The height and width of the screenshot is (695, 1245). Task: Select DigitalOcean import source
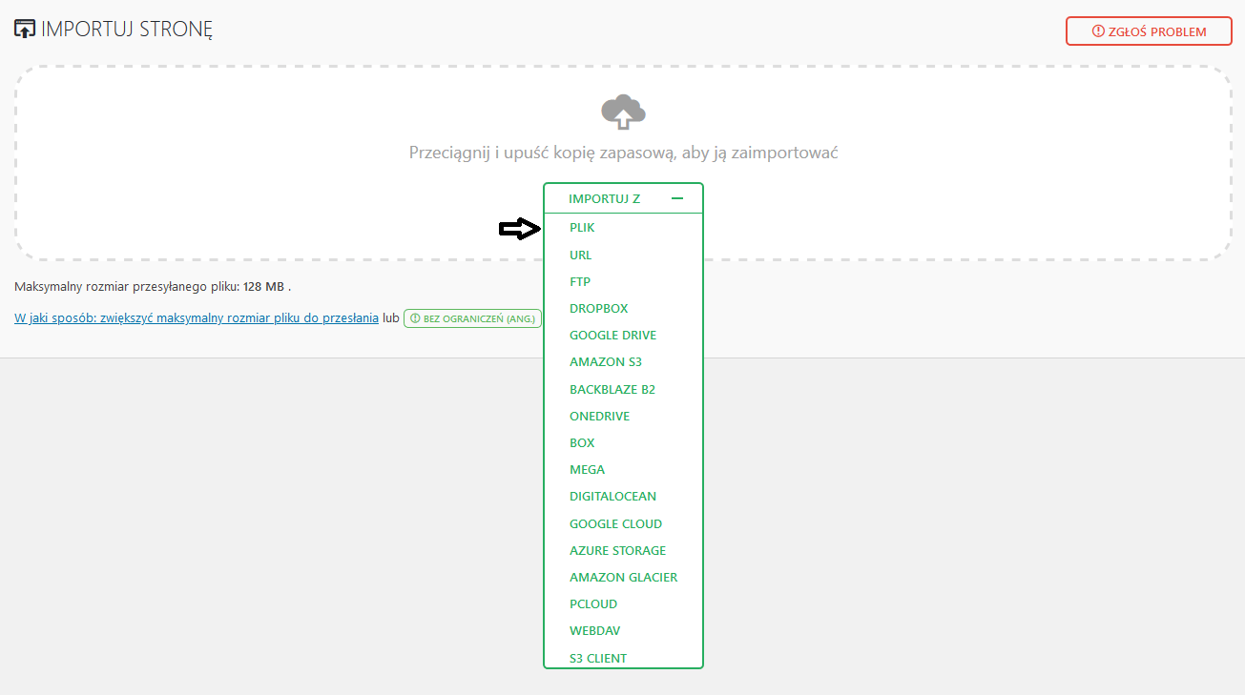click(612, 497)
